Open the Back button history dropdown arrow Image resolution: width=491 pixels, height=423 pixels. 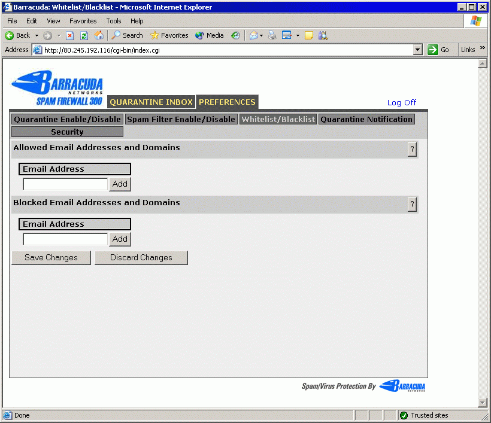[x=37, y=35]
